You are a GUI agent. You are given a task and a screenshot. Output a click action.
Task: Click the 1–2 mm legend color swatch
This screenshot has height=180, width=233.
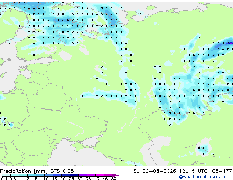[x=23, y=175]
